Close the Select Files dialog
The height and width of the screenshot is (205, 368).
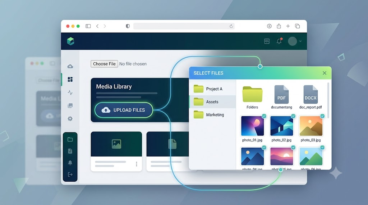(325, 73)
